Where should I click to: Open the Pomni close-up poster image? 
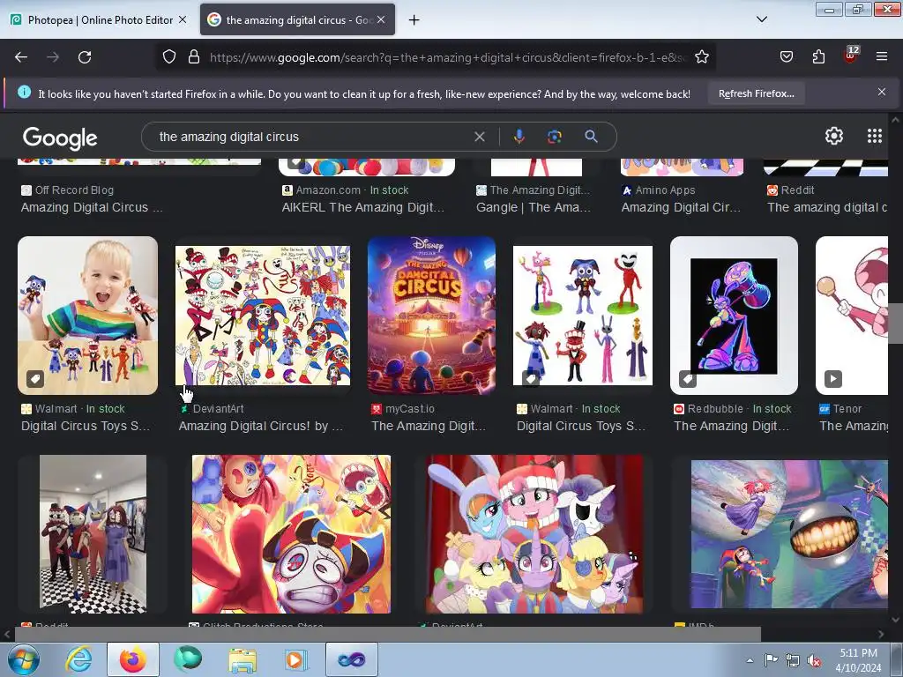(291, 533)
